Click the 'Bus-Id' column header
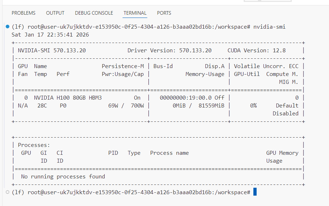The width and height of the screenshot is (329, 206). (x=163, y=66)
